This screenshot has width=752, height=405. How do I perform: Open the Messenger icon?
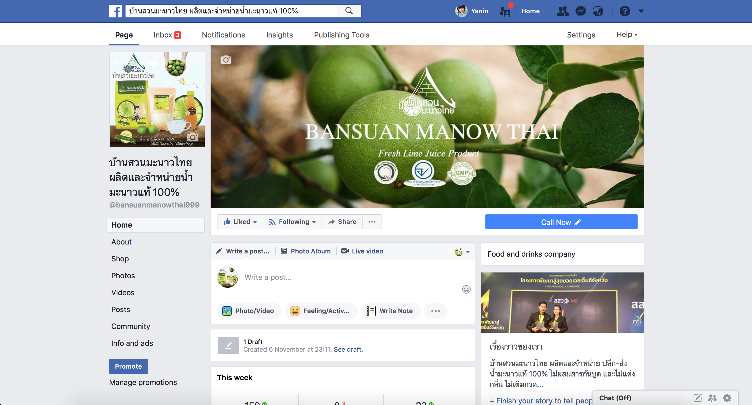click(x=581, y=11)
